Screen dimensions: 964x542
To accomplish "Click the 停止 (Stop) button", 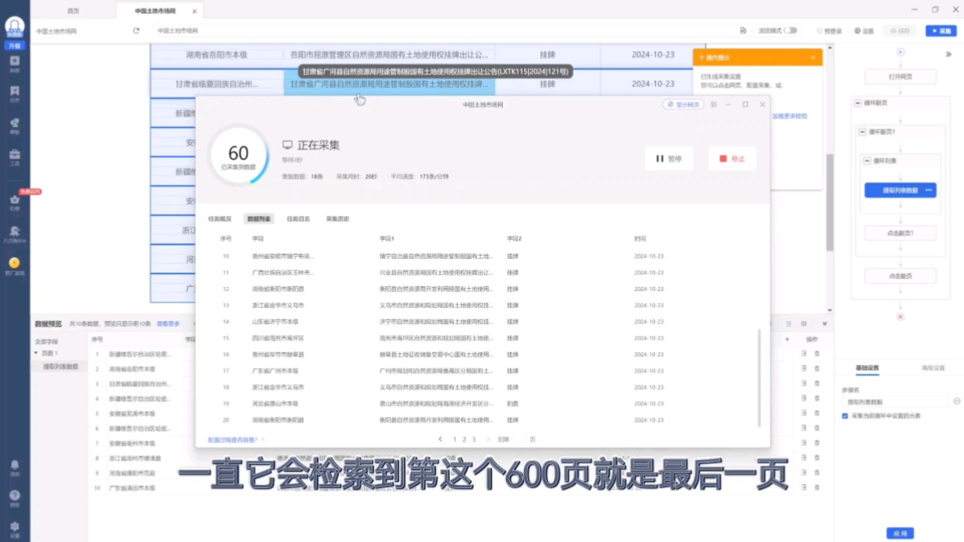I will (731, 158).
